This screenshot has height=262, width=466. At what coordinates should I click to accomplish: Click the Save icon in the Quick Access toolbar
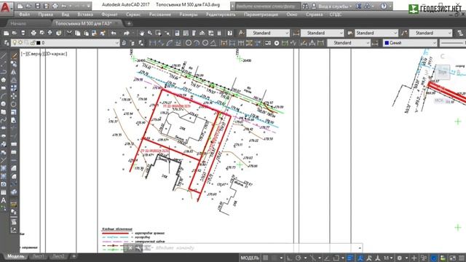(37, 6)
